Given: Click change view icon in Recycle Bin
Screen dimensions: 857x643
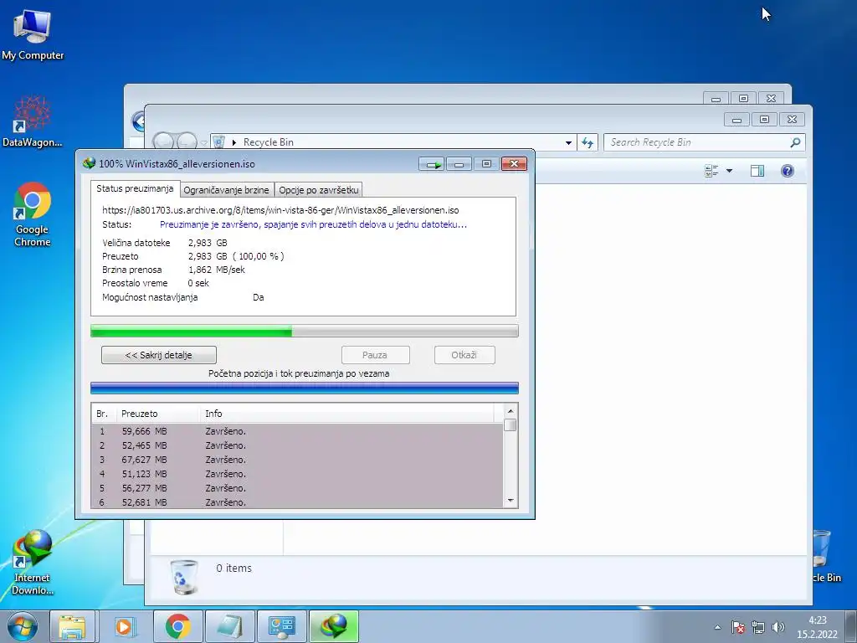Looking at the screenshot, I should click(711, 171).
